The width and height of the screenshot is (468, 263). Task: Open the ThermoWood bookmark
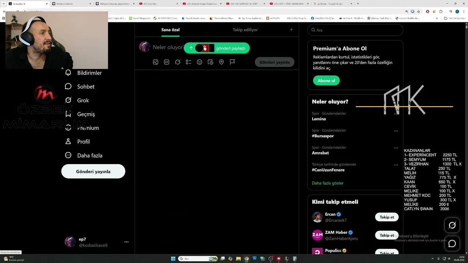tap(222, 18)
